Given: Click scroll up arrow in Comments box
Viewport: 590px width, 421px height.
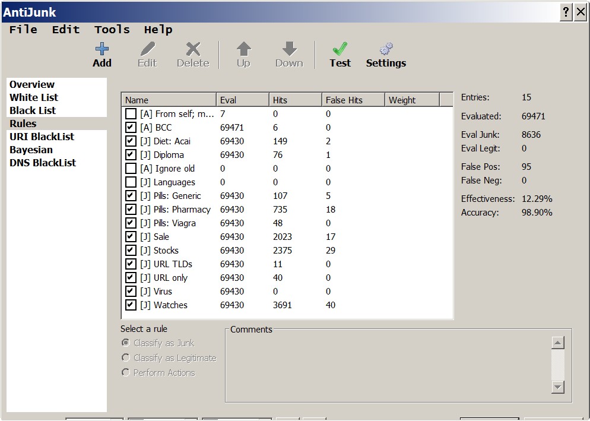Looking at the screenshot, I should [x=557, y=343].
